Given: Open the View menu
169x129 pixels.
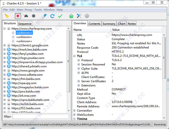Looking at the screenshot, I should tap(20, 10).
